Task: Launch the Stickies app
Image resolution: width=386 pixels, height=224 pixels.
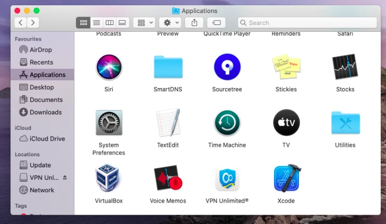Action: (286, 67)
